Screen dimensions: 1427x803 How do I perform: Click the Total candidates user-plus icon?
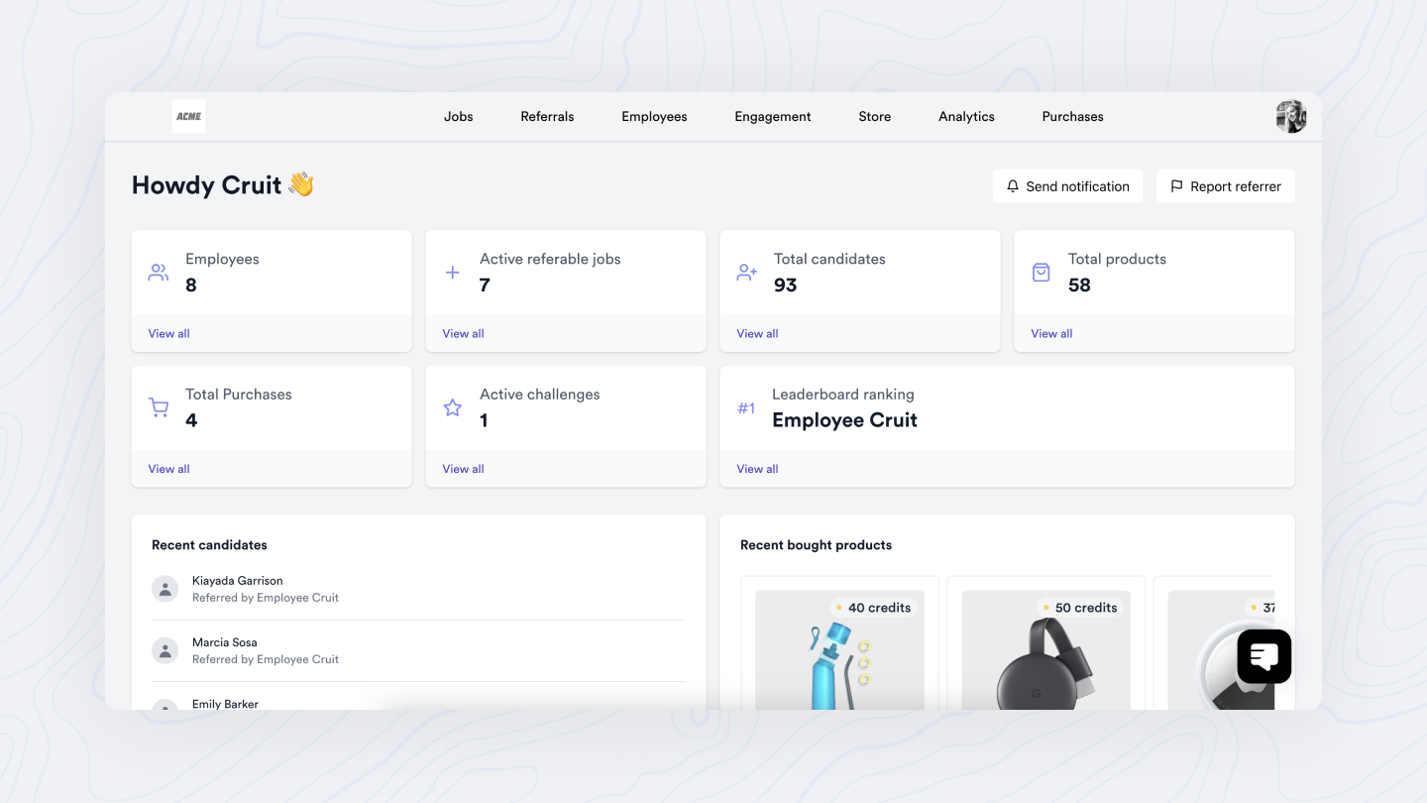tap(746, 273)
